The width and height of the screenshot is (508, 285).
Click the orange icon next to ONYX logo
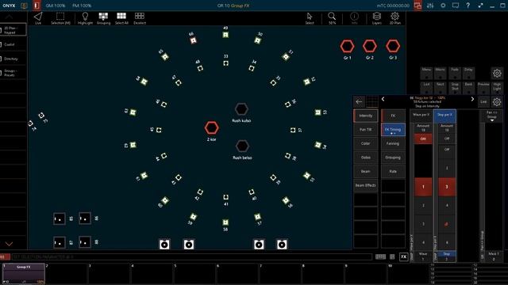coord(24,6)
